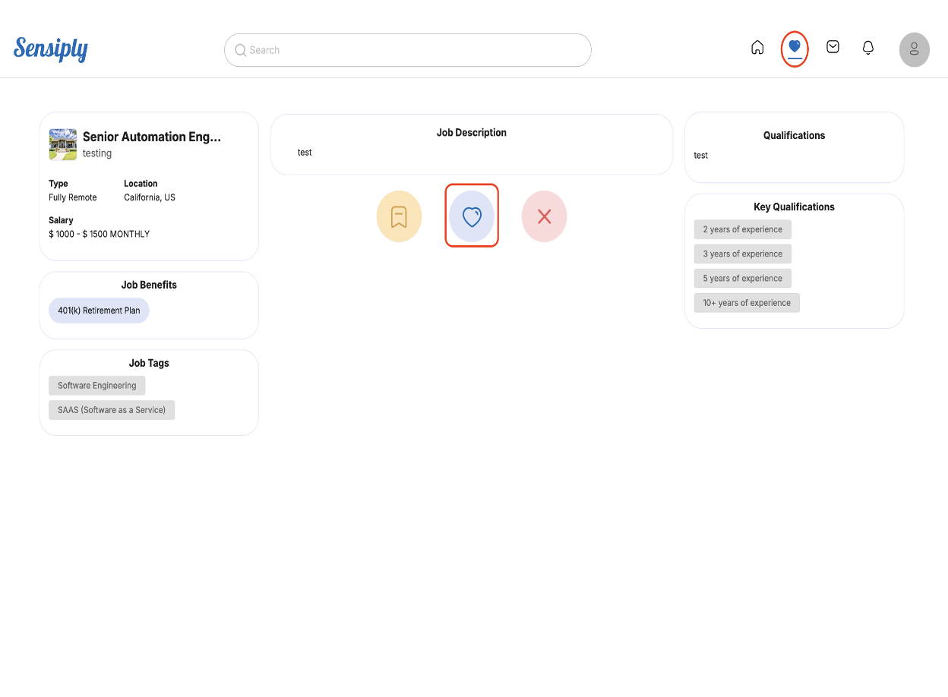The width and height of the screenshot is (948, 697).
Task: Select the 401(k) Retirement Plan benefit chip
Action: (99, 311)
